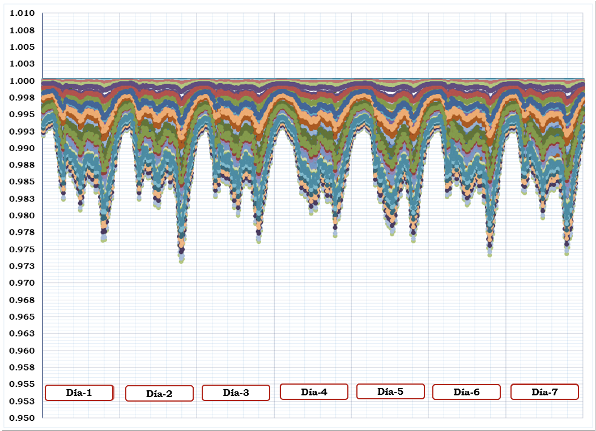596x431 pixels.
Task: Select the Día-4 label box
Action: tap(314, 391)
